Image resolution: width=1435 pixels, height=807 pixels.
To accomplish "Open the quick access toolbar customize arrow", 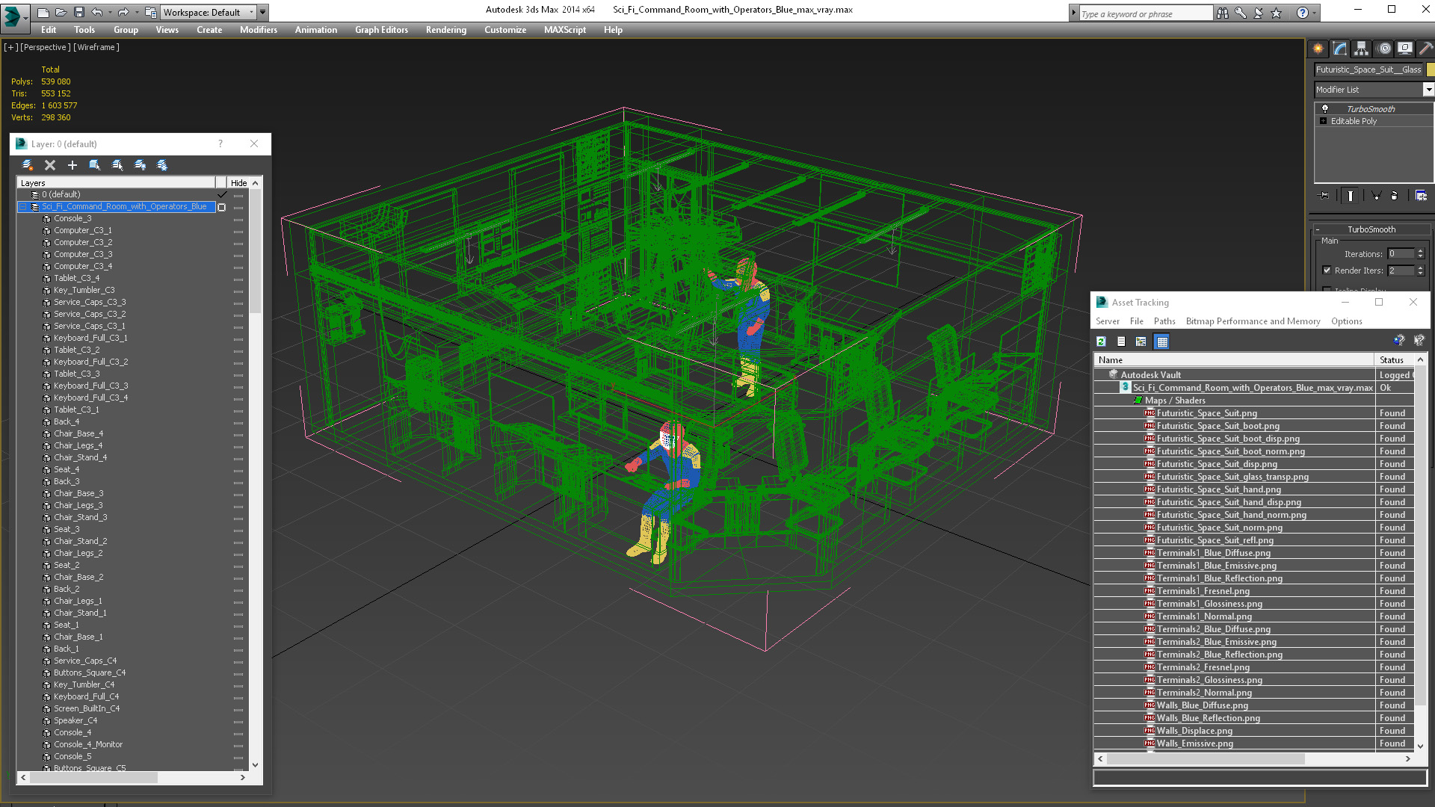I will click(263, 12).
